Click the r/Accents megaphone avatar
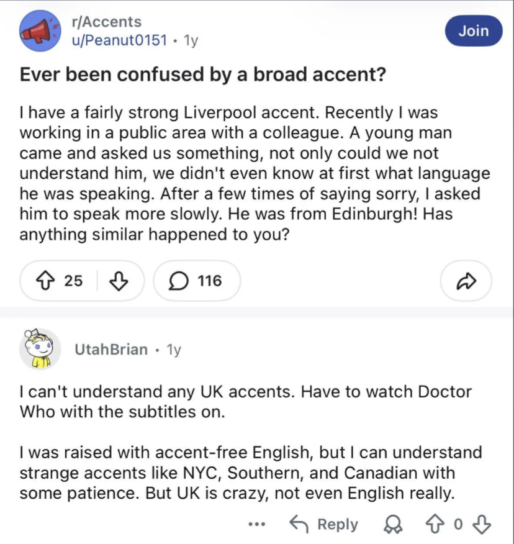 [x=40, y=31]
